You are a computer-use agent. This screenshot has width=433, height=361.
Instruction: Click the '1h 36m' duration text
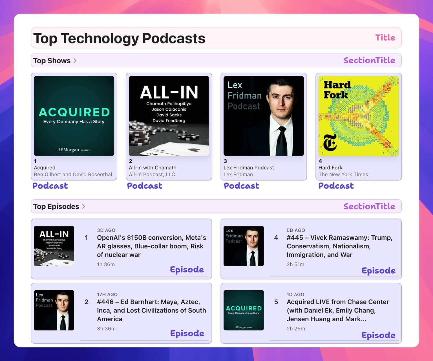pos(106,264)
